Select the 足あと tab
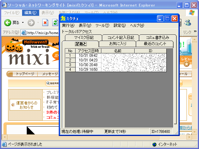Screen dimensions: 199x149 point(81,44)
